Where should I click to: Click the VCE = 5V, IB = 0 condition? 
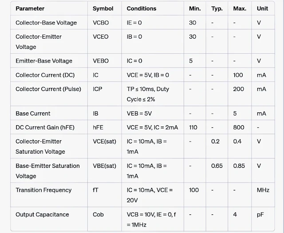pos(148,75)
